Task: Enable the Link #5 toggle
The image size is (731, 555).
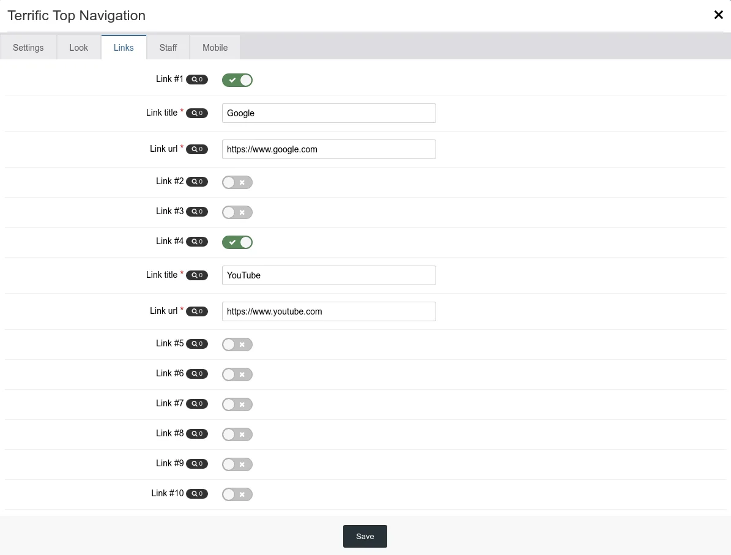Action: [237, 345]
